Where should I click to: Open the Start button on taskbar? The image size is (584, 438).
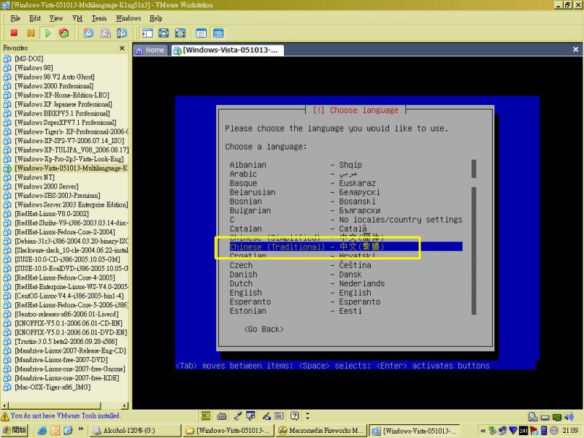pos(14,430)
